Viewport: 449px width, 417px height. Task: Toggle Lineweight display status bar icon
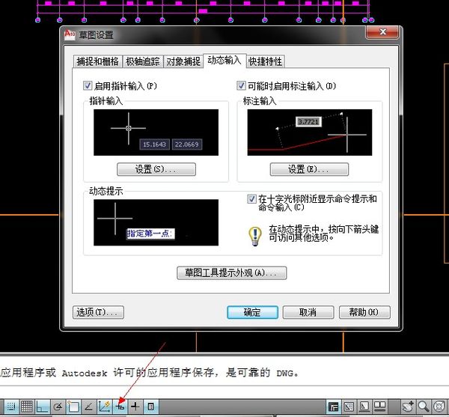pos(135,406)
